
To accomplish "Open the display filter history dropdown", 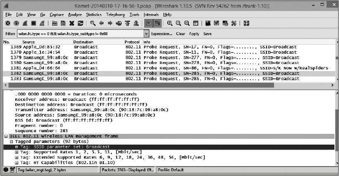I will pos(146,34).
